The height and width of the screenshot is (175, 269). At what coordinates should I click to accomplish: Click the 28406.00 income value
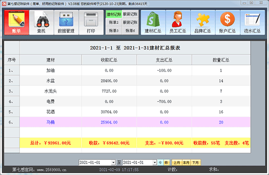tap(109, 81)
